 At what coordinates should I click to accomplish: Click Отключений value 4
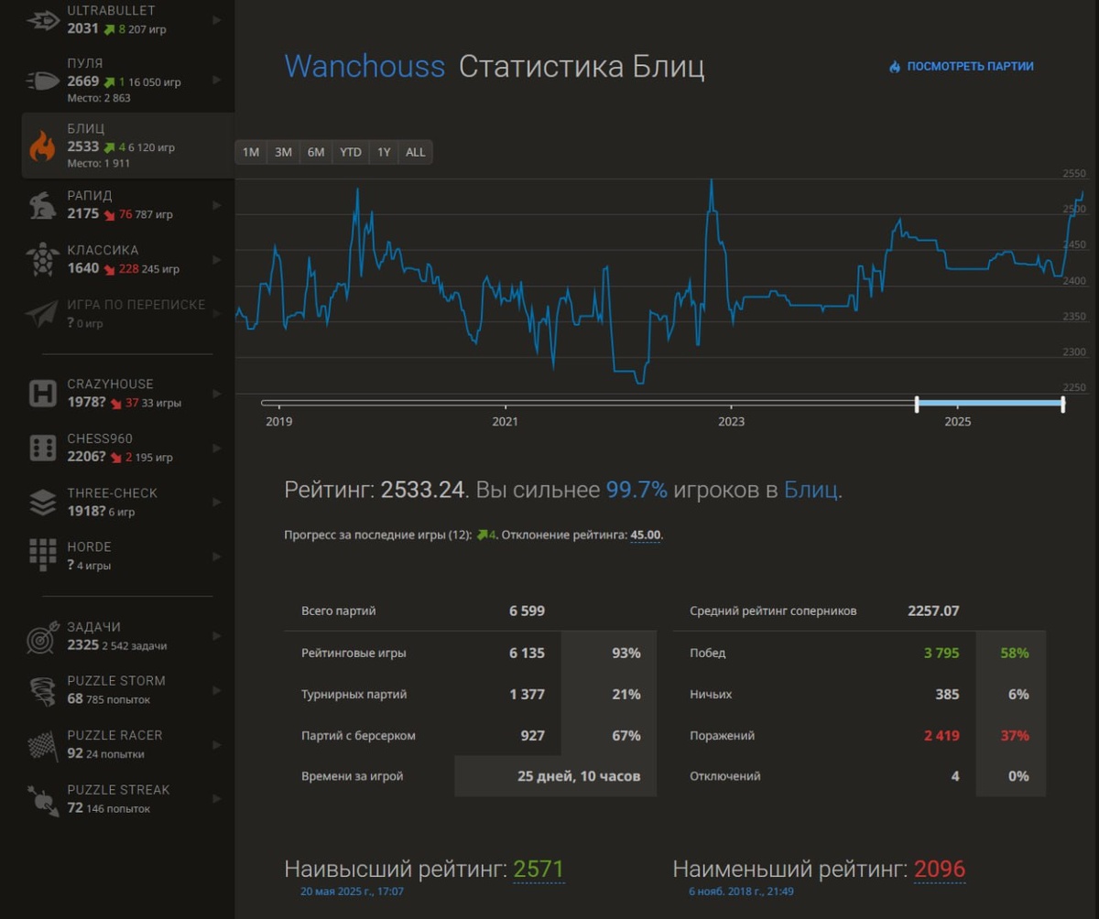click(955, 776)
